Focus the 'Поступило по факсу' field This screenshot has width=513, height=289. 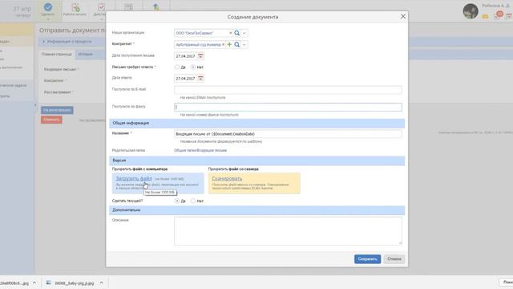288,107
